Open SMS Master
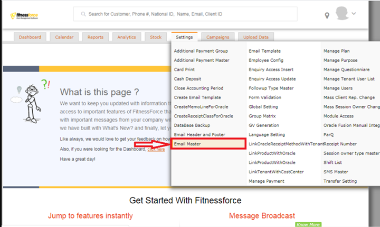This screenshot has width=380, height=227. coord(336,172)
